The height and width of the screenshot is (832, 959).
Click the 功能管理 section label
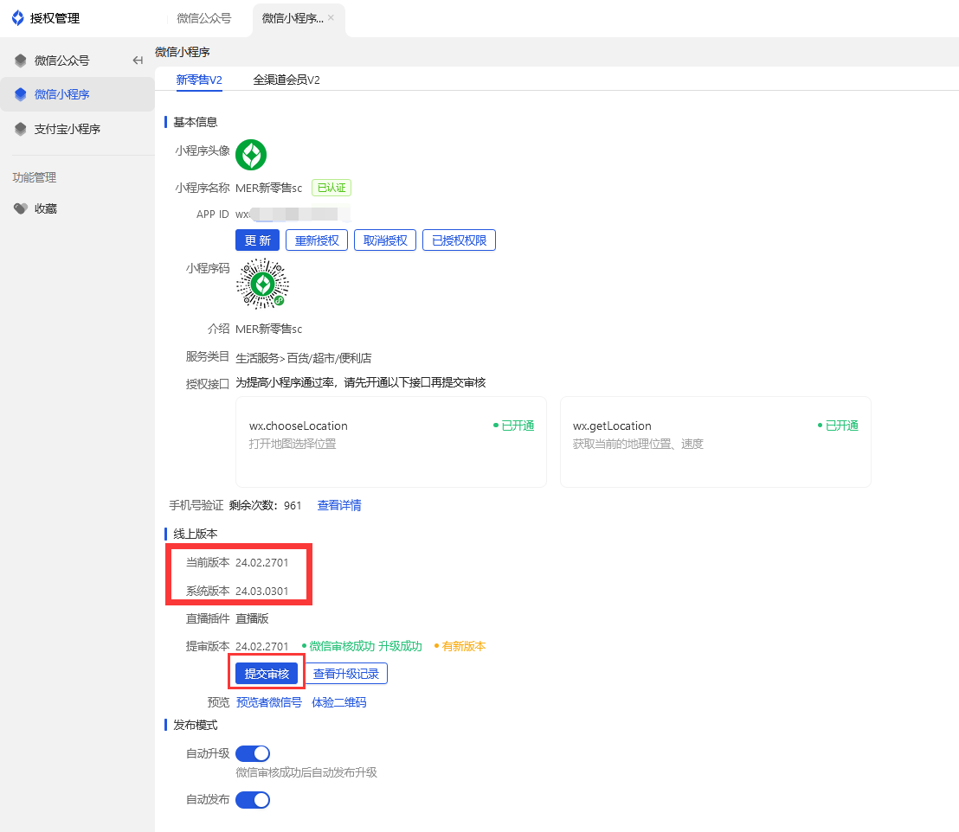(35, 177)
